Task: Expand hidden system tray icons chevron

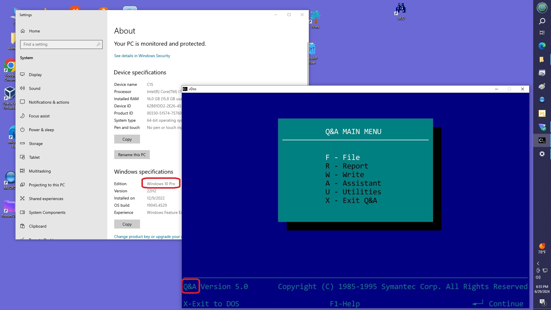Action: pos(538,263)
